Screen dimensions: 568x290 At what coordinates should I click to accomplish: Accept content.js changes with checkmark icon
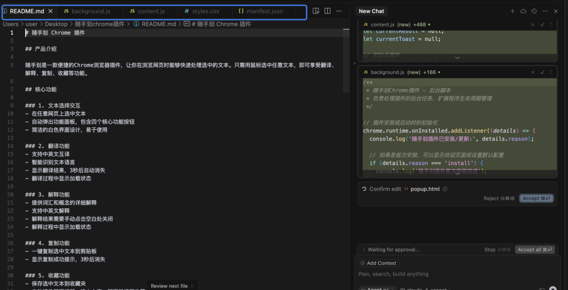(x=542, y=25)
